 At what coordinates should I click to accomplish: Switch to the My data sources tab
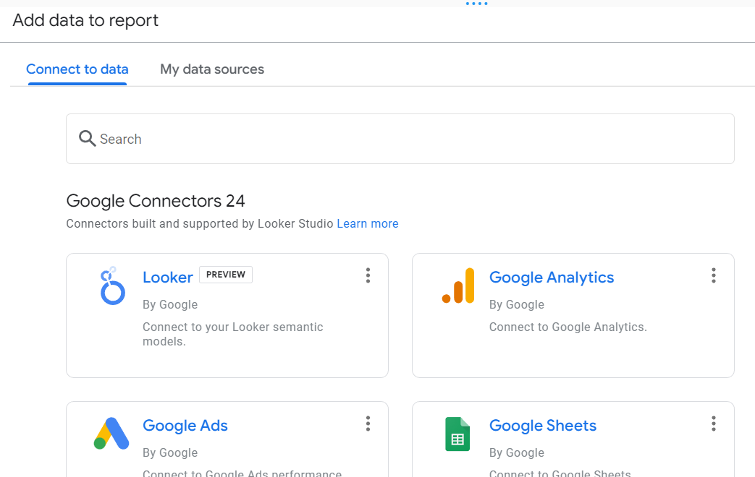(212, 69)
